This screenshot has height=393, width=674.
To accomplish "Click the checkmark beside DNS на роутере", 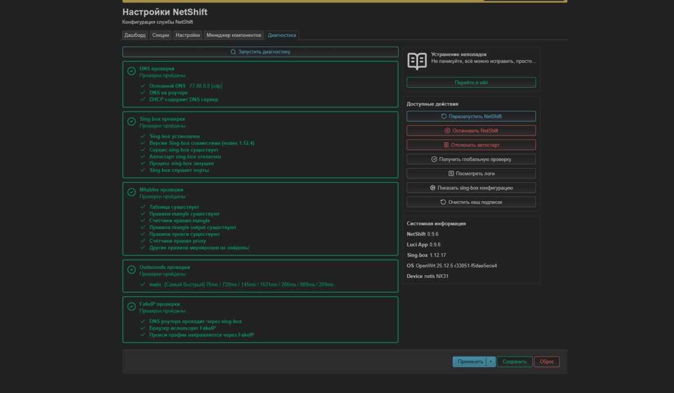I will [x=143, y=92].
